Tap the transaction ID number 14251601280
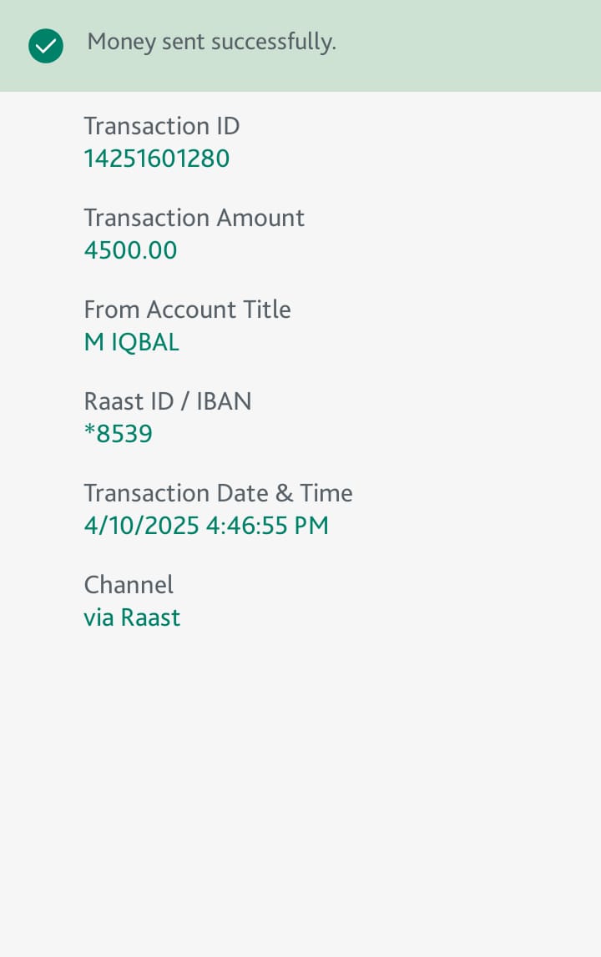Screen dimensions: 601x957 [156, 159]
